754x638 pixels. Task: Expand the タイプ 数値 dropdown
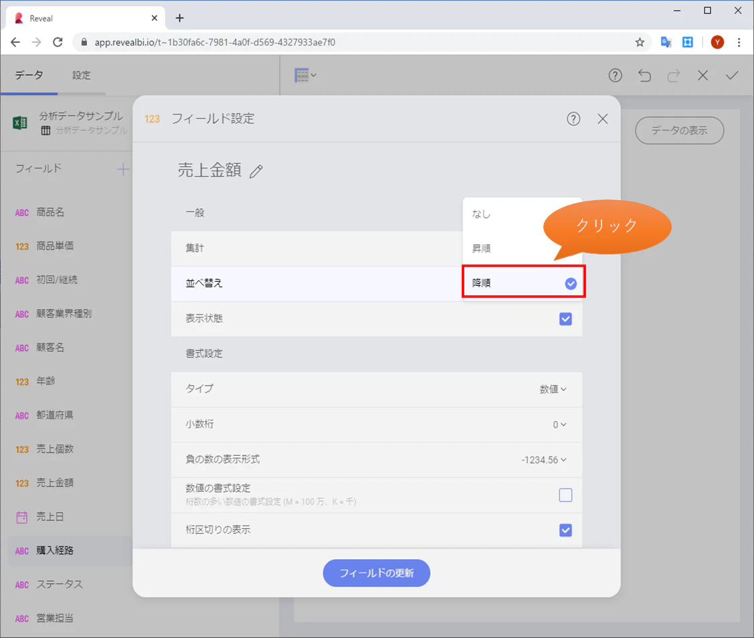click(x=553, y=389)
